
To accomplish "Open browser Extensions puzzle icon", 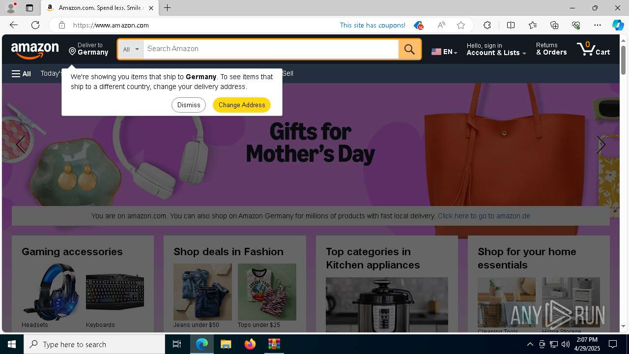I will click(487, 25).
